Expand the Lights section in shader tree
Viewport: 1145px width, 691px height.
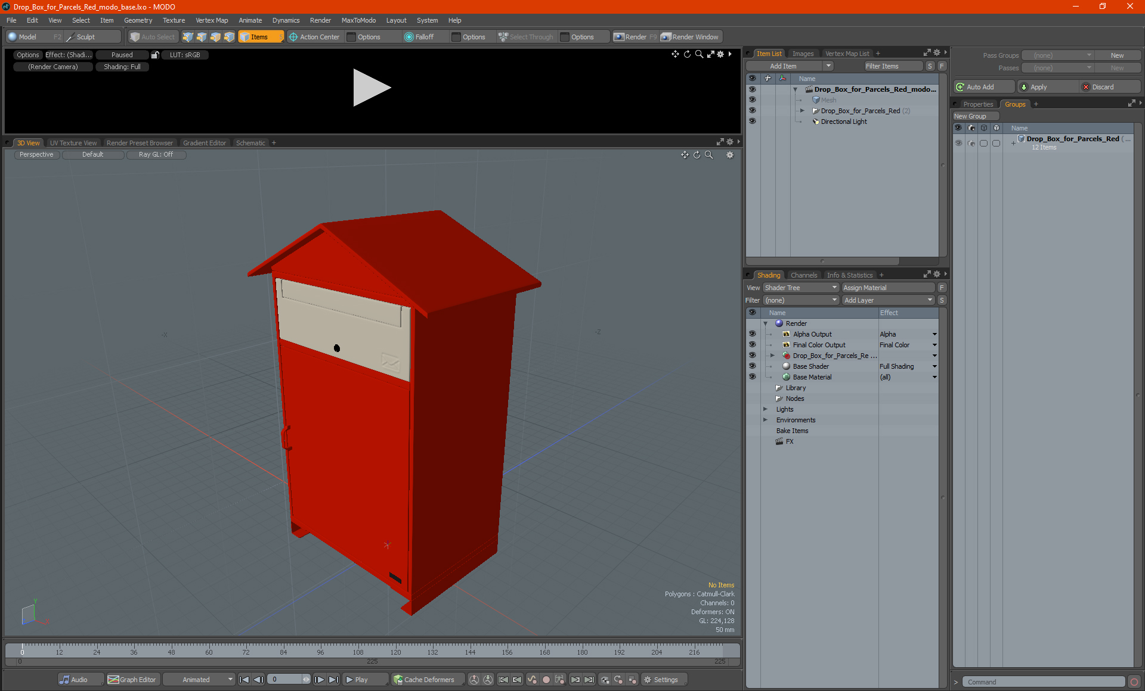pyautogui.click(x=766, y=409)
